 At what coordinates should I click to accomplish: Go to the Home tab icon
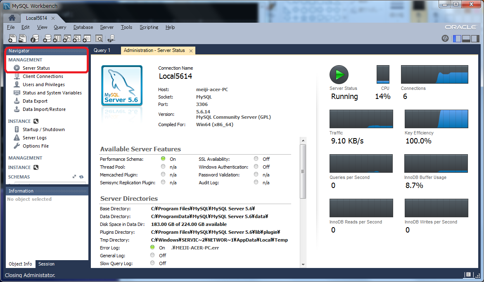12,18
